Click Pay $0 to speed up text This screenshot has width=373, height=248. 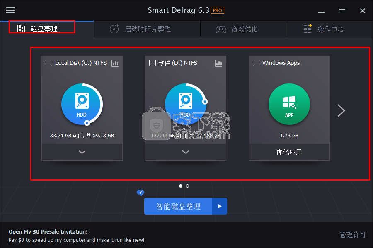pos(76,240)
